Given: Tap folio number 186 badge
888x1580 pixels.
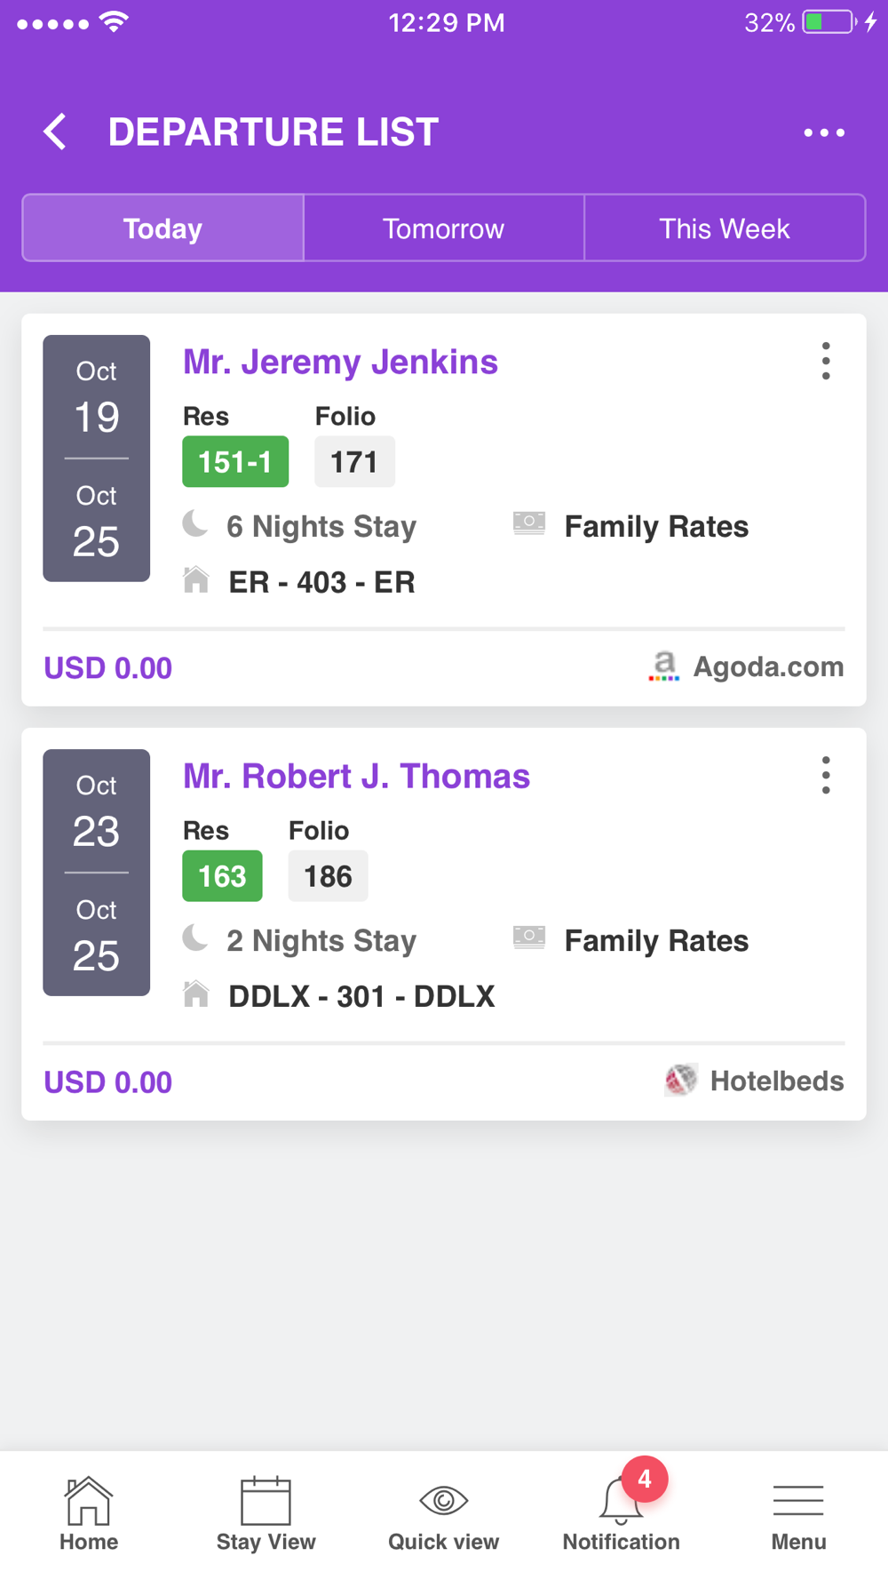Looking at the screenshot, I should pyautogui.click(x=328, y=876).
